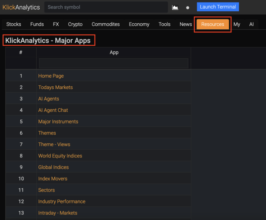Switch to the Funds tab
266x220 pixels.
pos(37,25)
